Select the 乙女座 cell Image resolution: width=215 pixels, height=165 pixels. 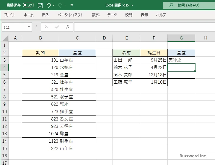pos(77,119)
